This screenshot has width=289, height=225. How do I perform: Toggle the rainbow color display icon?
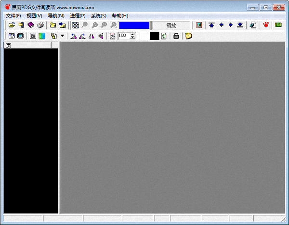click(x=42, y=36)
